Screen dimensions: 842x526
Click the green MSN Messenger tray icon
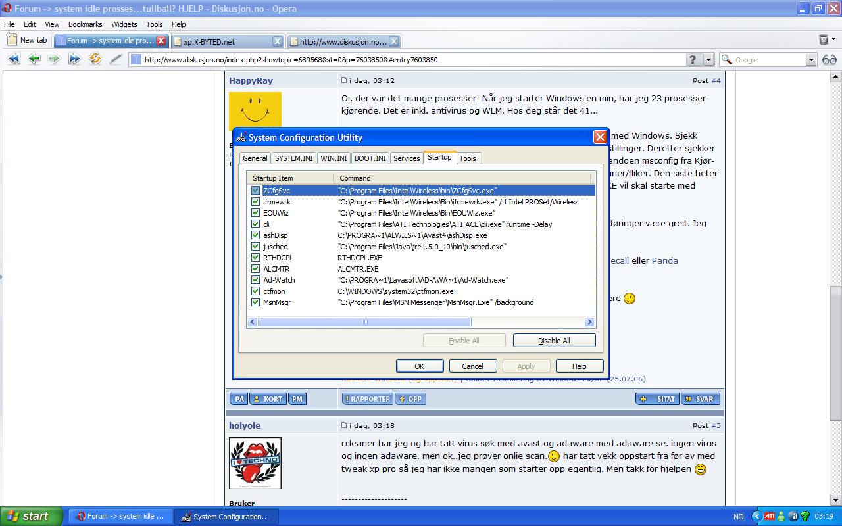pos(781,516)
